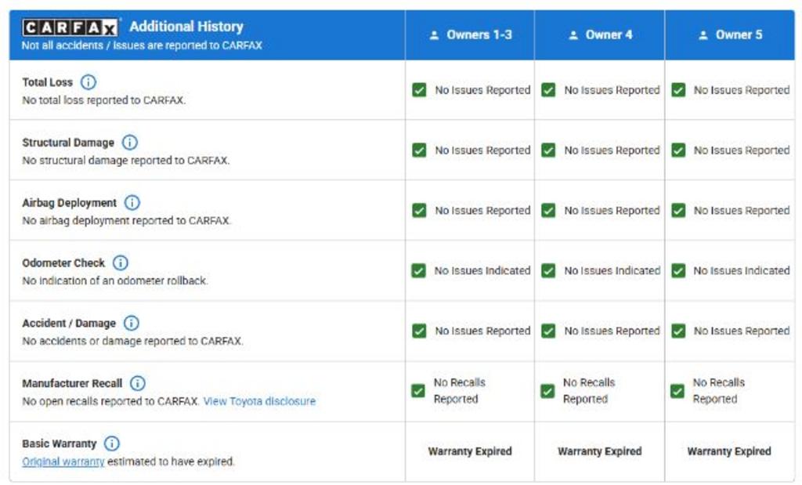The image size is (802, 485).
Task: Open the View Toyota disclosure link
Action: pos(259,402)
